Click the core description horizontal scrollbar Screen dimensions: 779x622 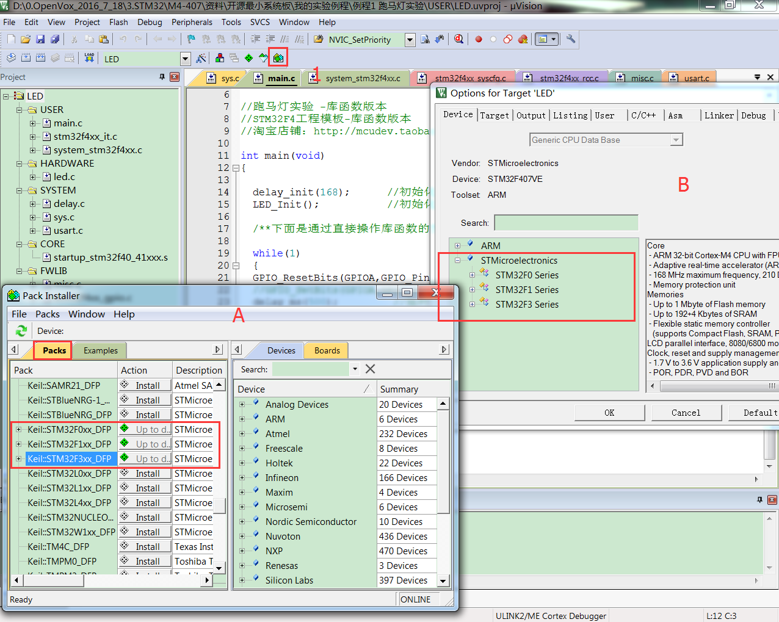[x=714, y=386]
